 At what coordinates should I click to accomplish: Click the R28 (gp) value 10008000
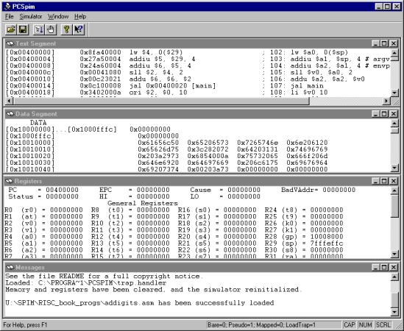[x=327, y=237]
